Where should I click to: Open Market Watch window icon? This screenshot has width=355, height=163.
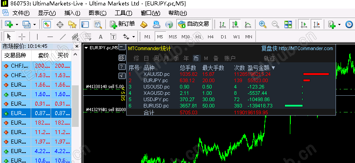(x=47, y=24)
